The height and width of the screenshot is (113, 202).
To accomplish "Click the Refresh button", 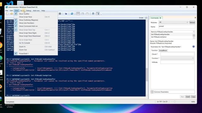I will coord(192,23).
